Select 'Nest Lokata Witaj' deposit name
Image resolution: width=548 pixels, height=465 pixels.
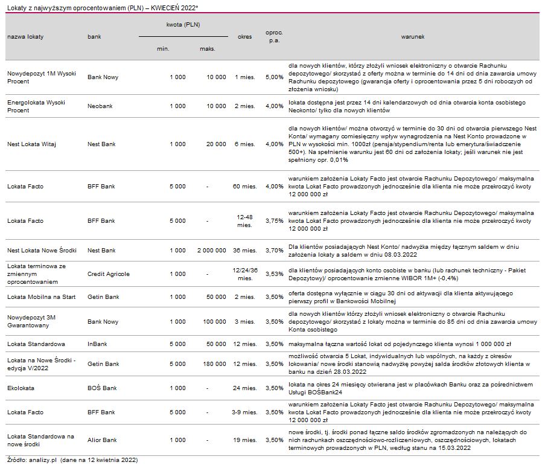(31, 144)
